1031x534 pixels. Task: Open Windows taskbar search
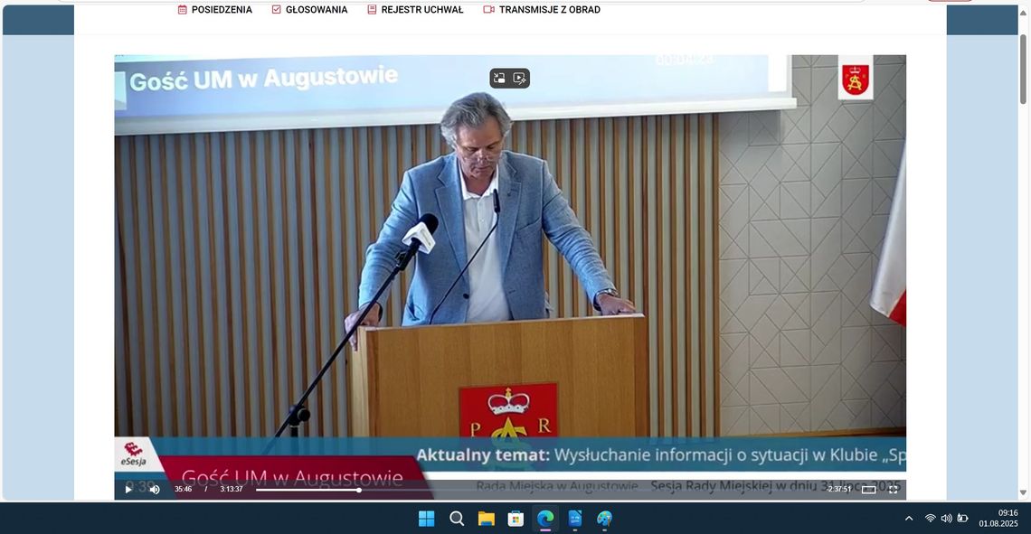coord(457,519)
